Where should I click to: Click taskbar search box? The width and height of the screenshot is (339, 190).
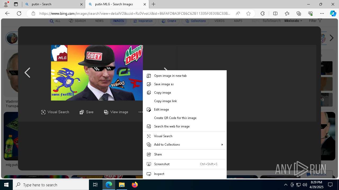click(51, 185)
